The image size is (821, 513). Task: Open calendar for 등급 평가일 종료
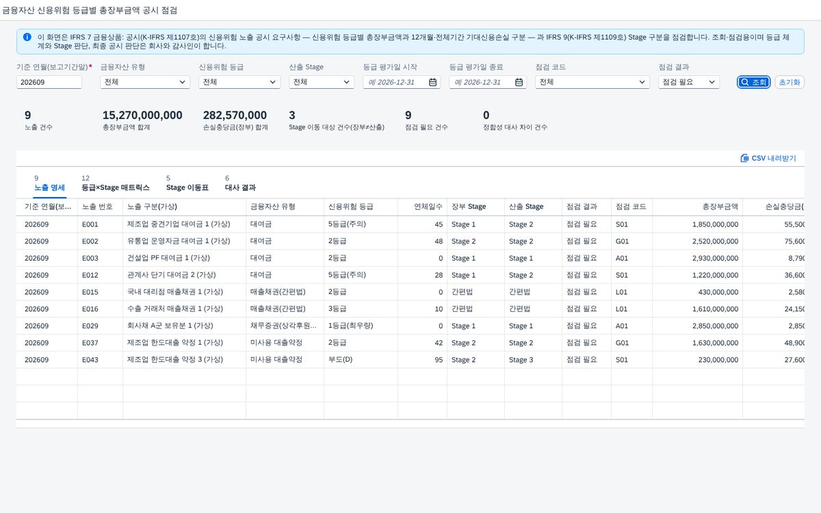click(x=519, y=82)
